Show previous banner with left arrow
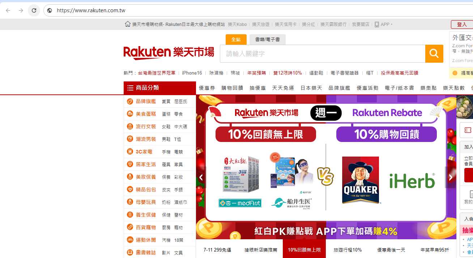Image resolution: width=473 pixels, height=258 pixels. 201,177
